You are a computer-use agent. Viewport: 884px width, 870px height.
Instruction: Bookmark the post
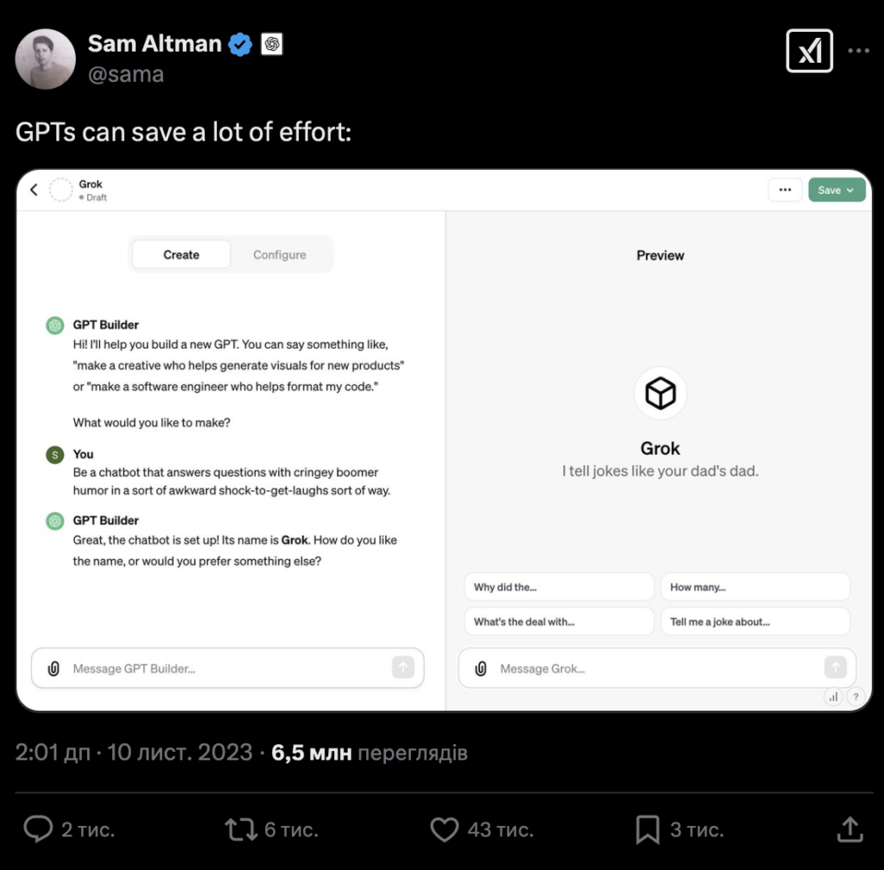click(x=647, y=829)
